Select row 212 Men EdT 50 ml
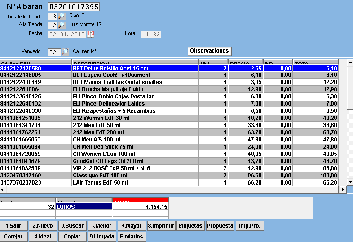This screenshot has width=353, height=242. (169, 125)
